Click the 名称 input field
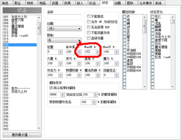 pos(64,17)
